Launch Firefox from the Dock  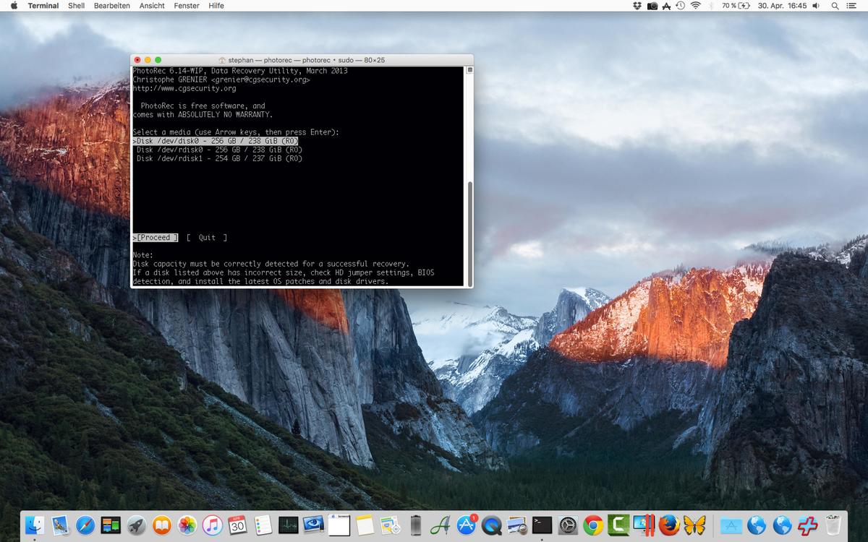pos(669,525)
